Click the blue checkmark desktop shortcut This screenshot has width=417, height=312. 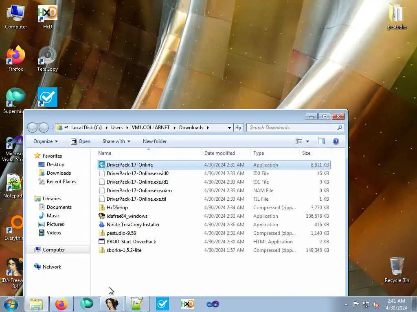[48, 97]
